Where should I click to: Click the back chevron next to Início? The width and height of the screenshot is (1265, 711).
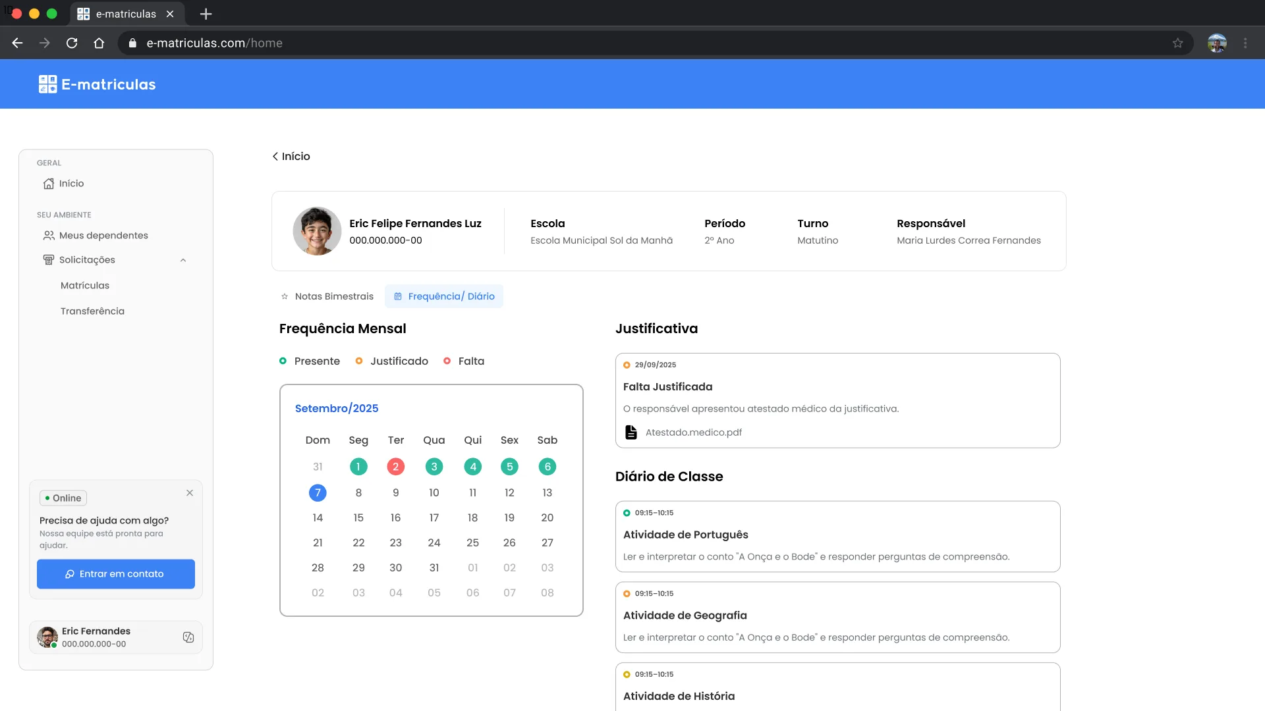click(x=275, y=157)
